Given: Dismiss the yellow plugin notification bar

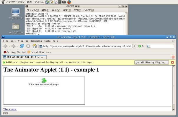Looking at the screenshot, I should click(x=172, y=62).
